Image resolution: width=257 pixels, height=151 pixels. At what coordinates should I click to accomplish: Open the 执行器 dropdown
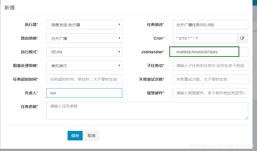84,25
